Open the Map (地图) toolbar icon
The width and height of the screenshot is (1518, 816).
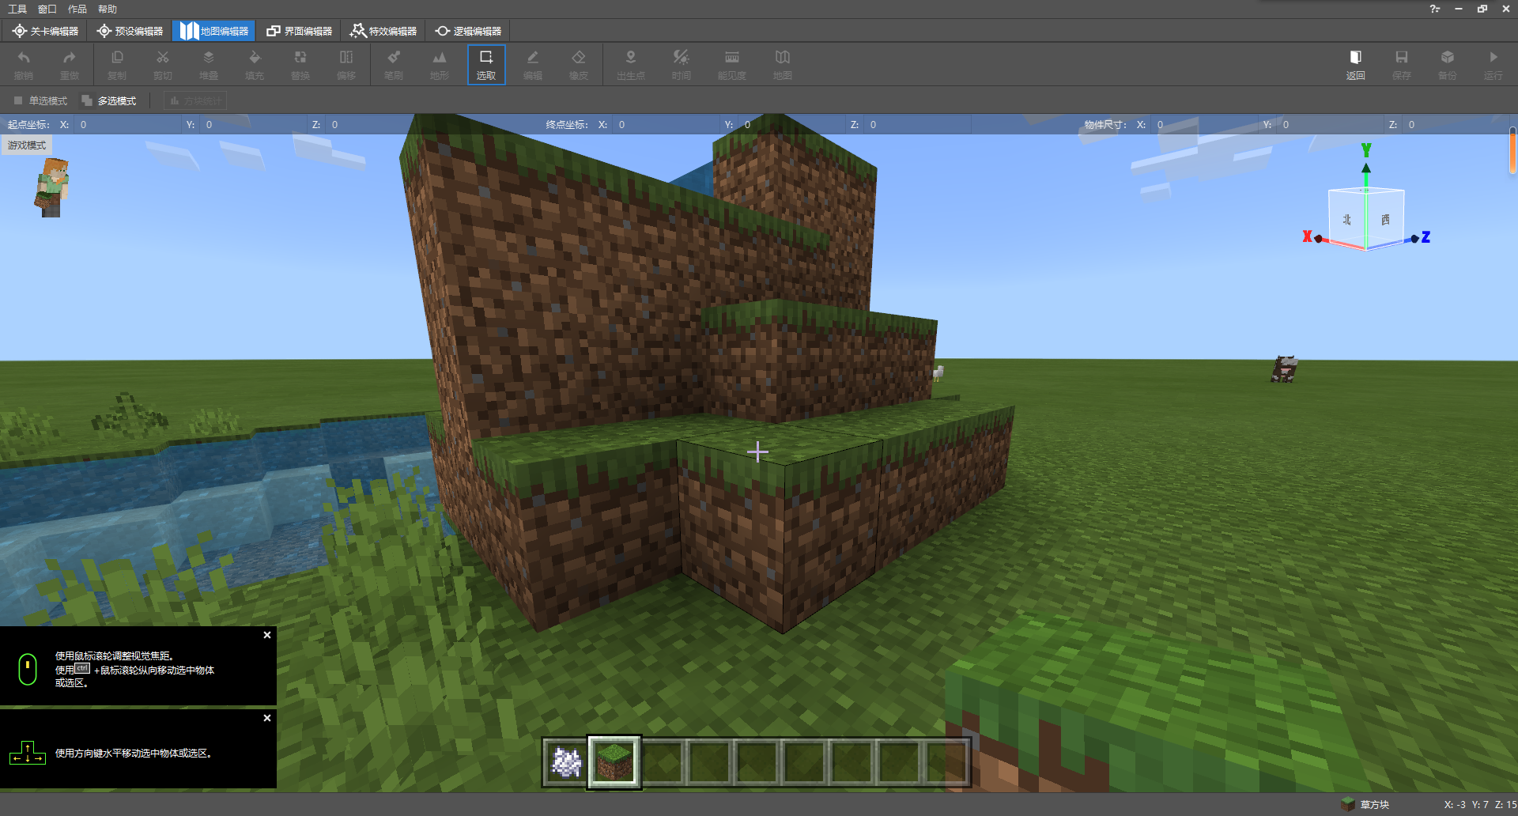[783, 64]
